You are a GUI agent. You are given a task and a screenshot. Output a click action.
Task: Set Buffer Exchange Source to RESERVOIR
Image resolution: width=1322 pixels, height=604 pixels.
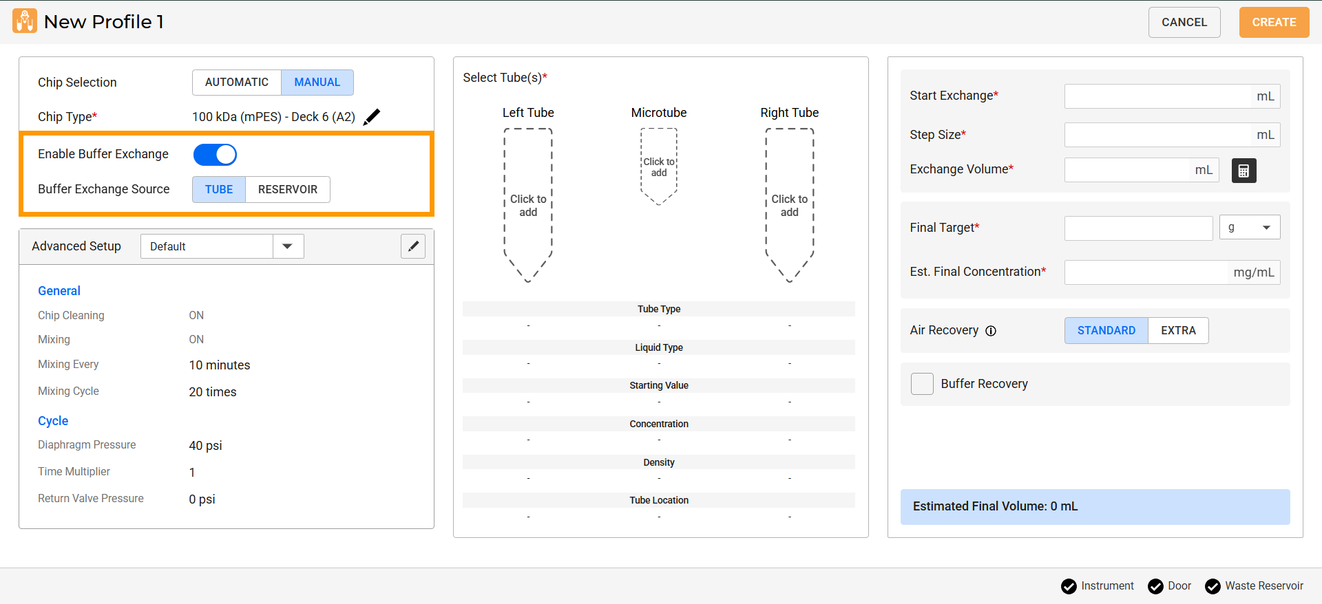click(287, 190)
